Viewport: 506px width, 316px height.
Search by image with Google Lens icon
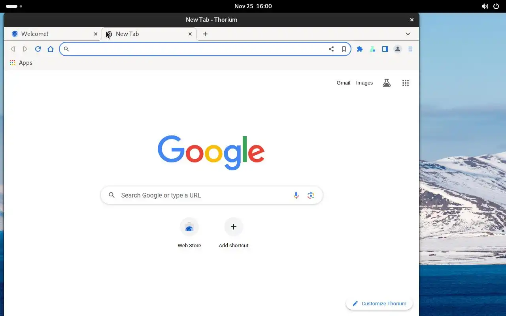coord(311,195)
